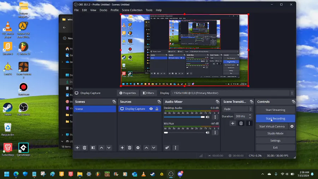Screen dimensions: 318x179
Task: Open GameMaker desktop shortcut
Action: point(23,149)
